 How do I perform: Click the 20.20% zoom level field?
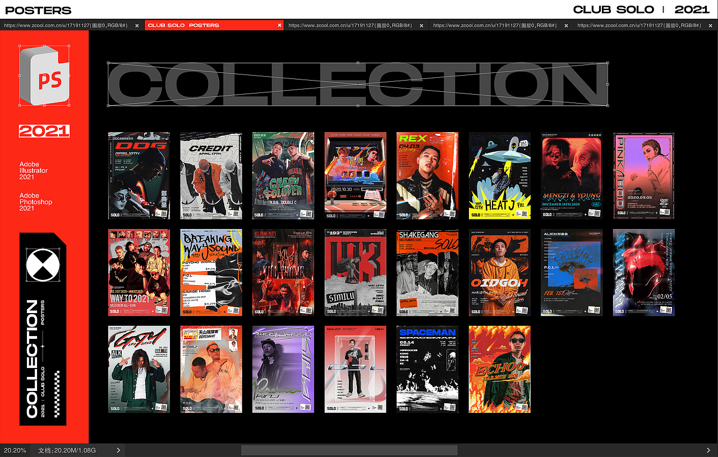(15, 450)
